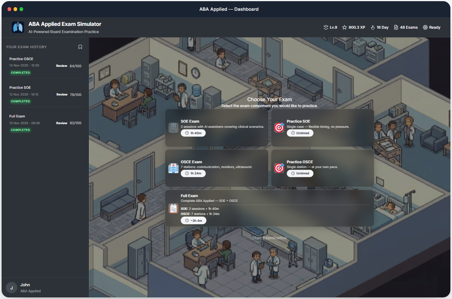The height and width of the screenshot is (299, 452).
Task: Click the SOE Exam 1h 40m duration badge
Action: (193, 133)
